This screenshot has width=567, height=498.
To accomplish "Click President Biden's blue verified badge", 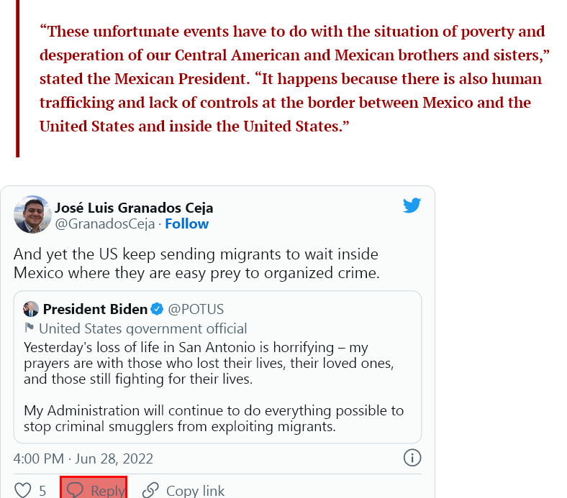I will tap(158, 310).
